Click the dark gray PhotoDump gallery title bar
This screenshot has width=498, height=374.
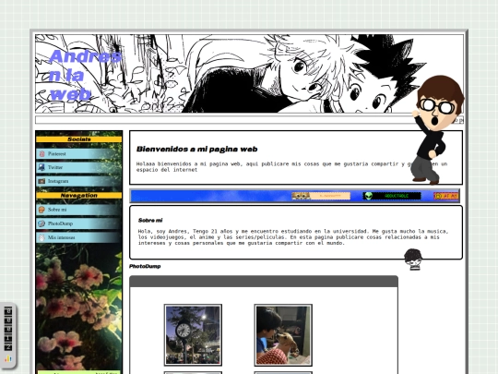[x=264, y=282]
